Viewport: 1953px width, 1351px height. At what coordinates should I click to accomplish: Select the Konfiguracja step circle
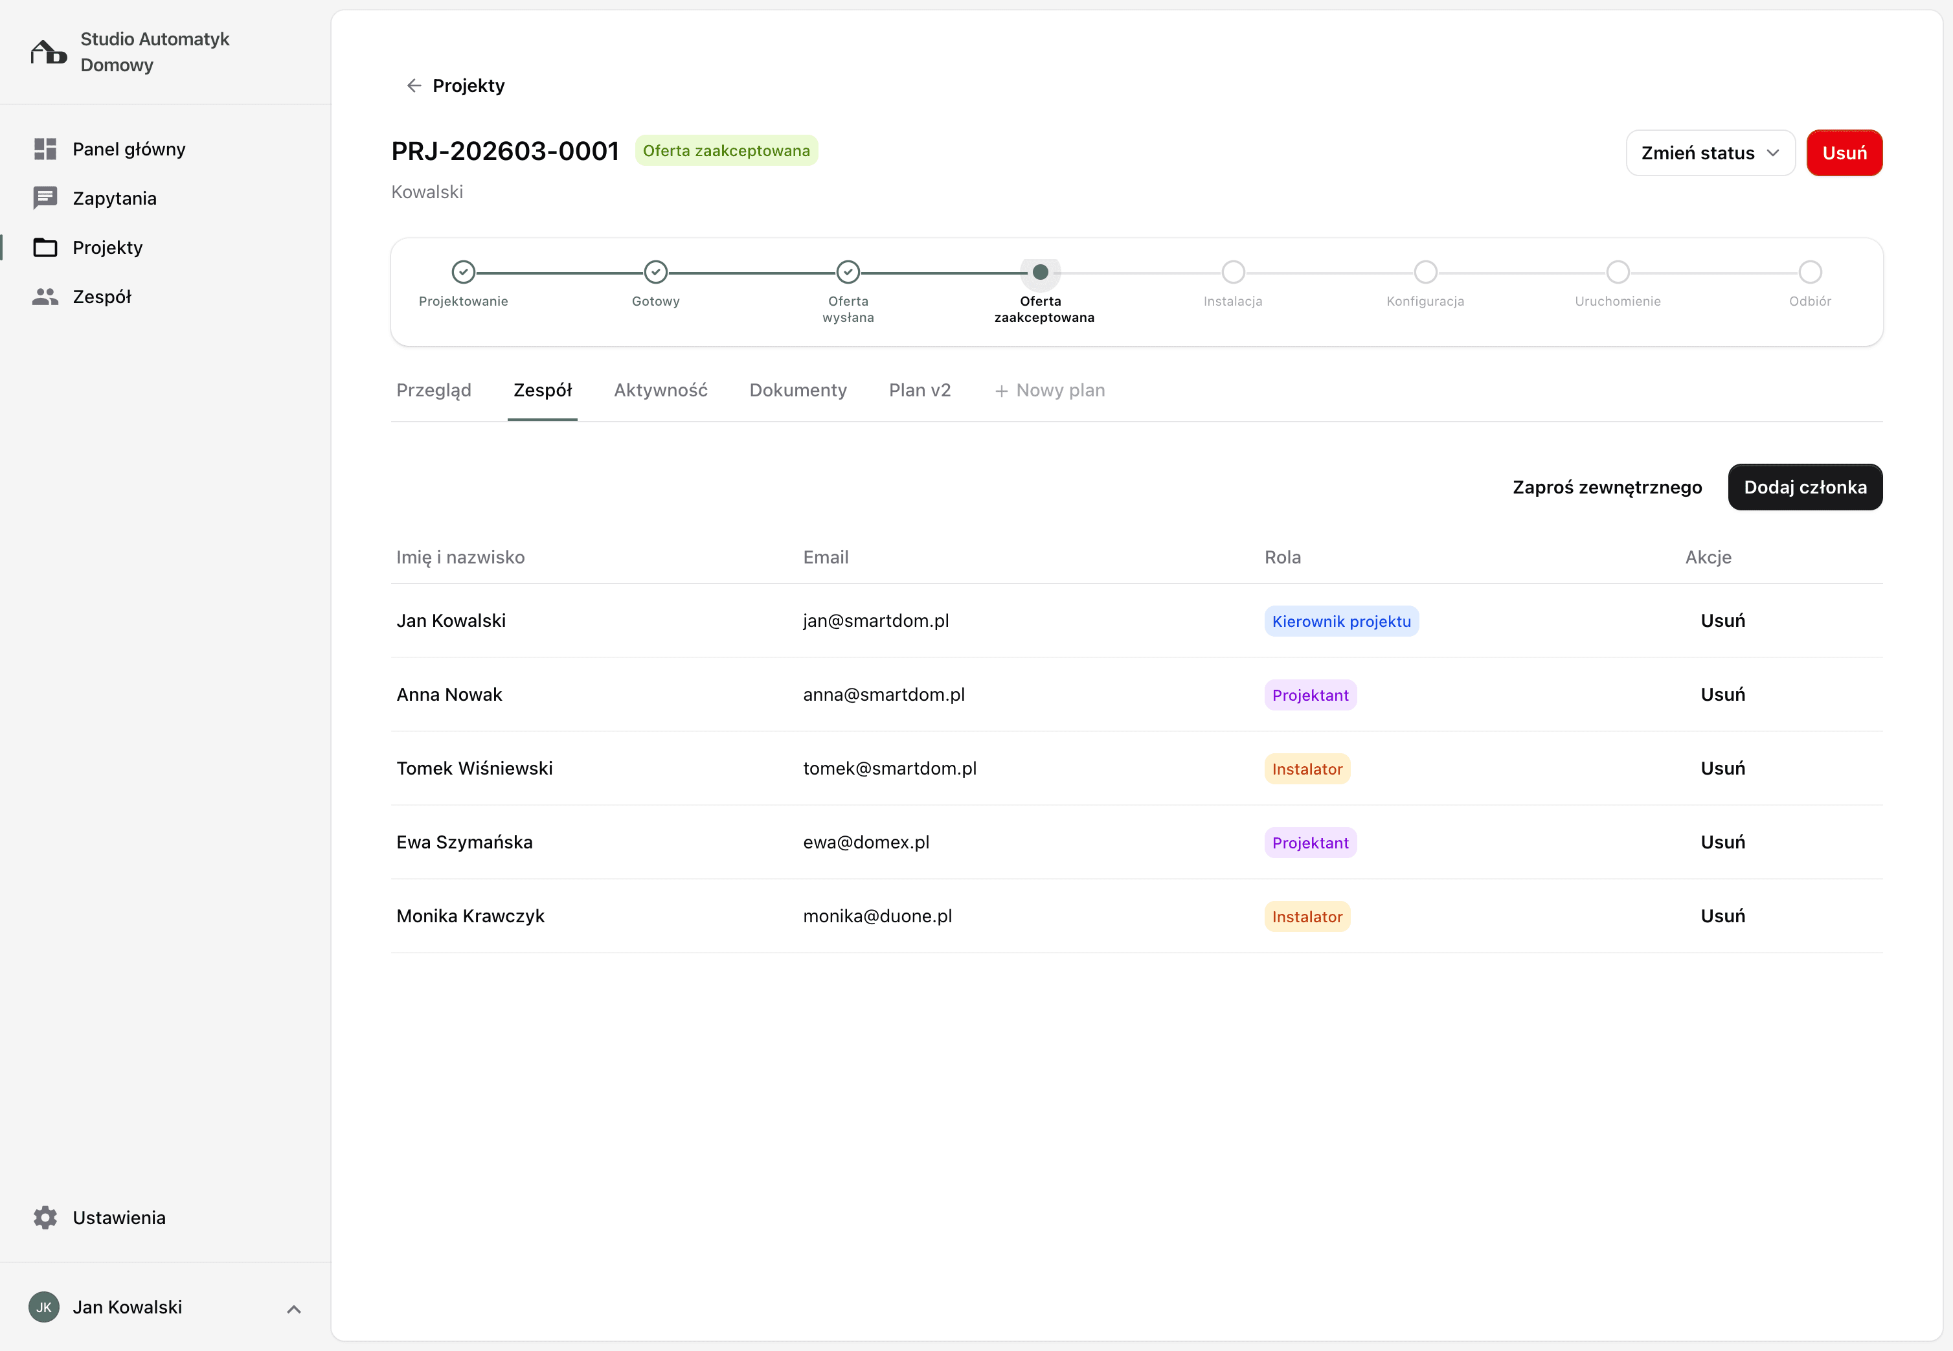(x=1425, y=273)
